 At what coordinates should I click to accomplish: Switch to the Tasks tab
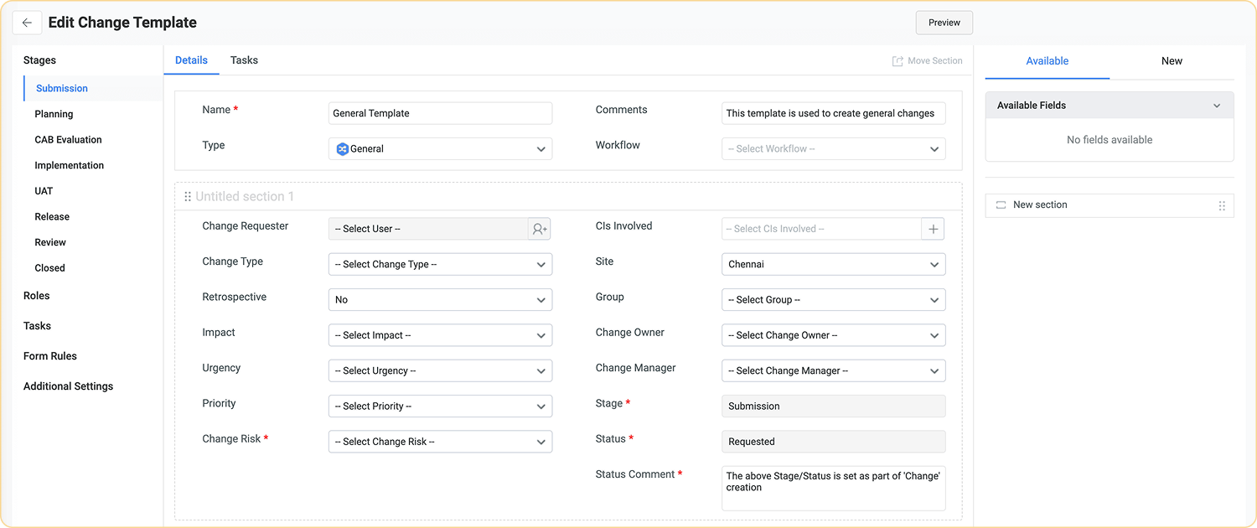[244, 60]
